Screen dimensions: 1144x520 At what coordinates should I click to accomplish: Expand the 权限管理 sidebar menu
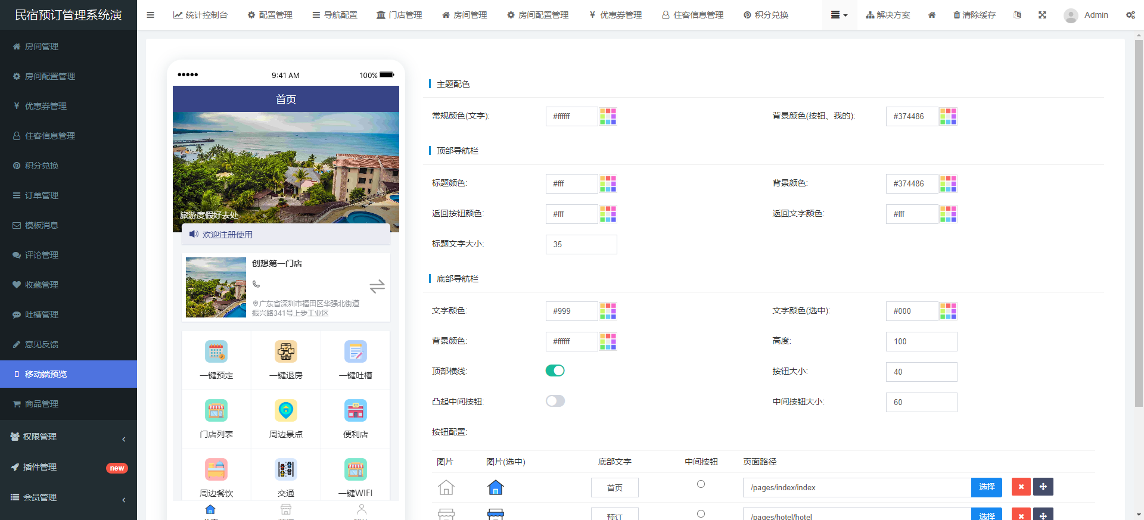click(x=69, y=437)
